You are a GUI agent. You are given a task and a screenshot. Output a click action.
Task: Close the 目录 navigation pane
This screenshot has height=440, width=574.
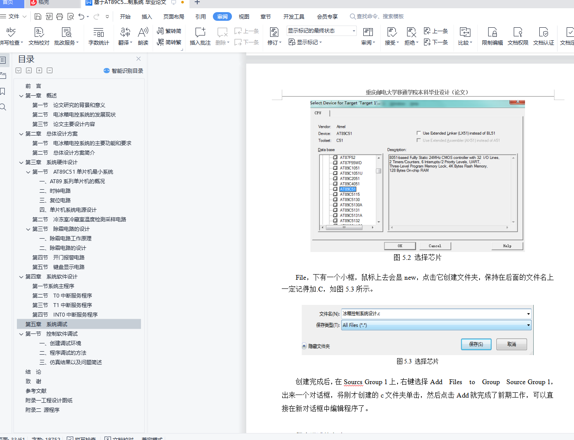pyautogui.click(x=138, y=59)
